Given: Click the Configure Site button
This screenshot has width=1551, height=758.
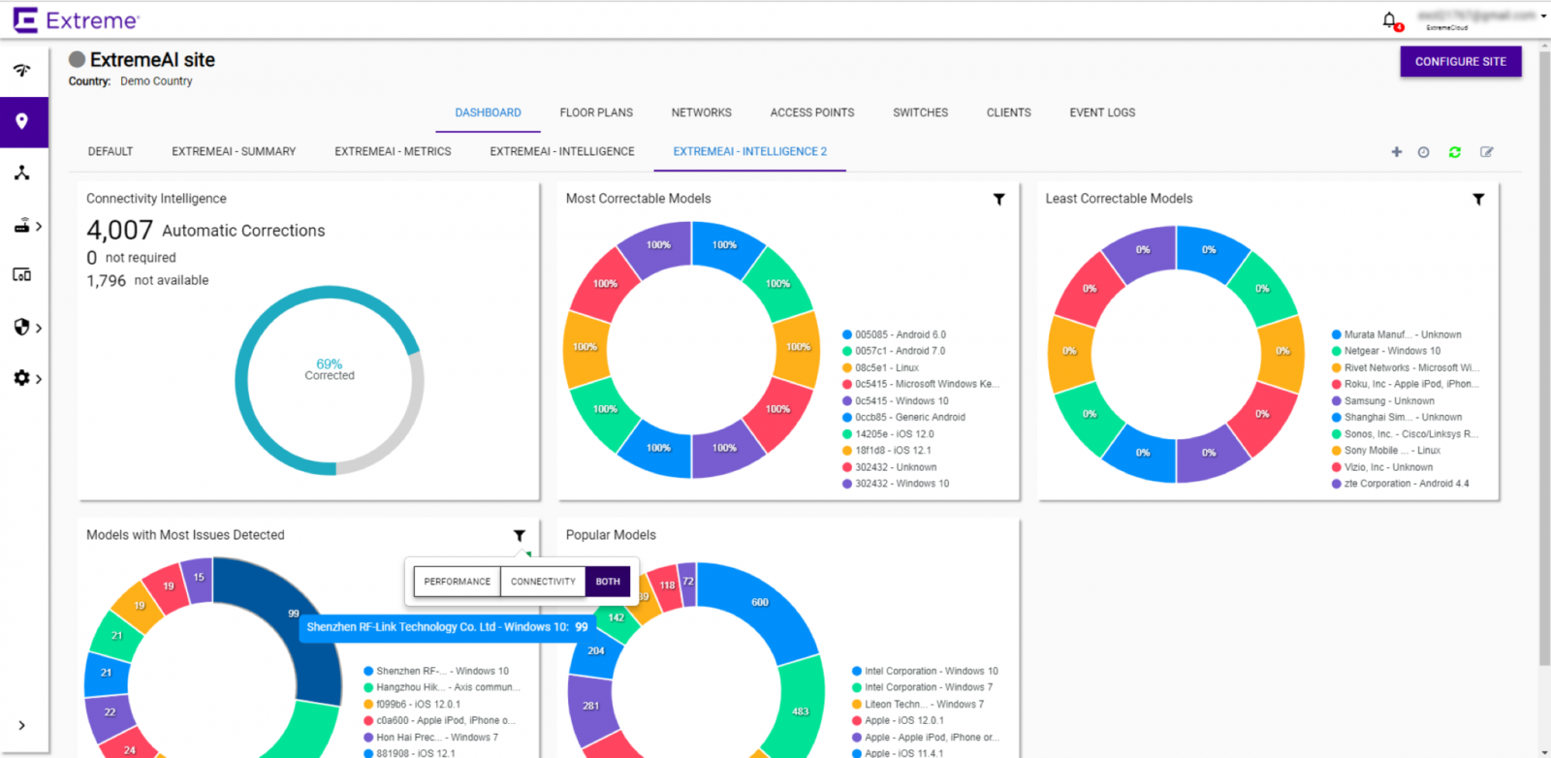Looking at the screenshot, I should [1461, 61].
